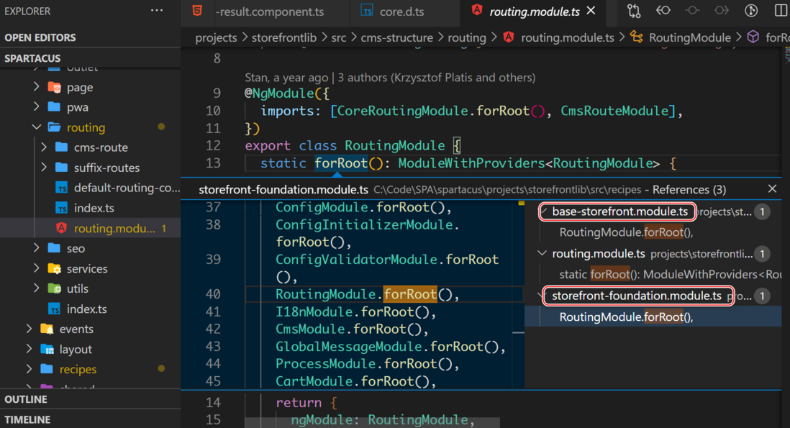Open the Explorer more actions ellipsis menu
Screen dimensions: 790x428
pos(157,11)
